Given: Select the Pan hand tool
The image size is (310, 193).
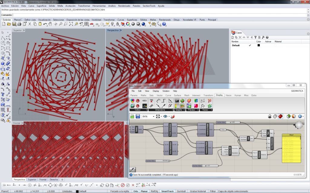Looking at the screenshot, I should (x=50, y=24).
